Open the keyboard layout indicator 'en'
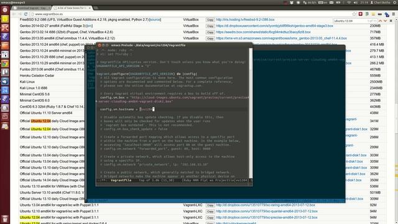Viewport: 398px width, 224px height. point(323,2)
